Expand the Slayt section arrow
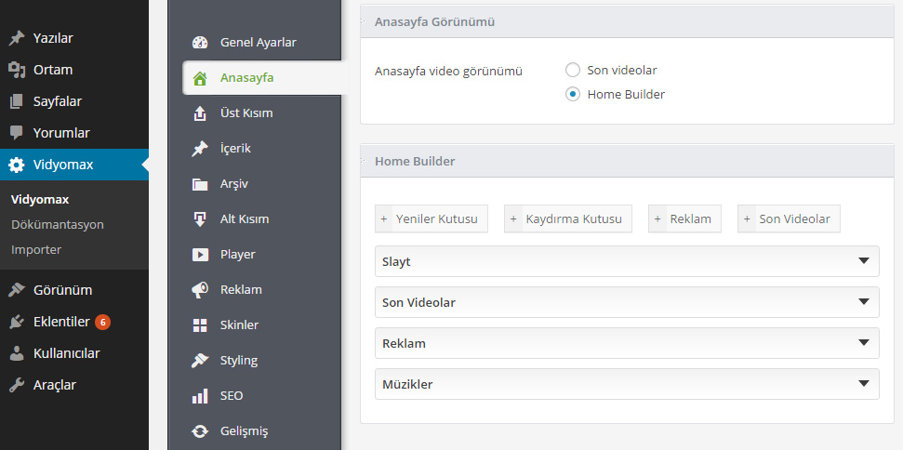The image size is (903, 450). pyautogui.click(x=863, y=261)
